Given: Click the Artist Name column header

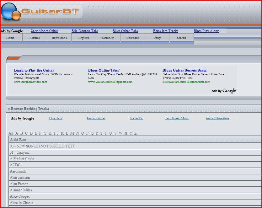Looking at the screenshot, I should (19, 140).
